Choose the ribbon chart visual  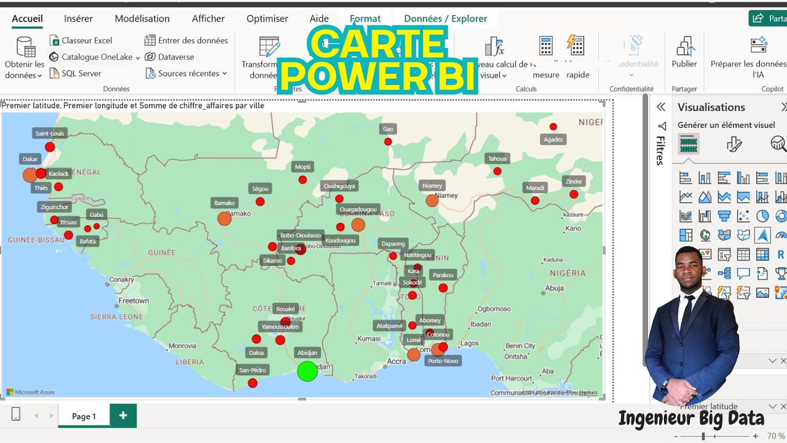686,217
